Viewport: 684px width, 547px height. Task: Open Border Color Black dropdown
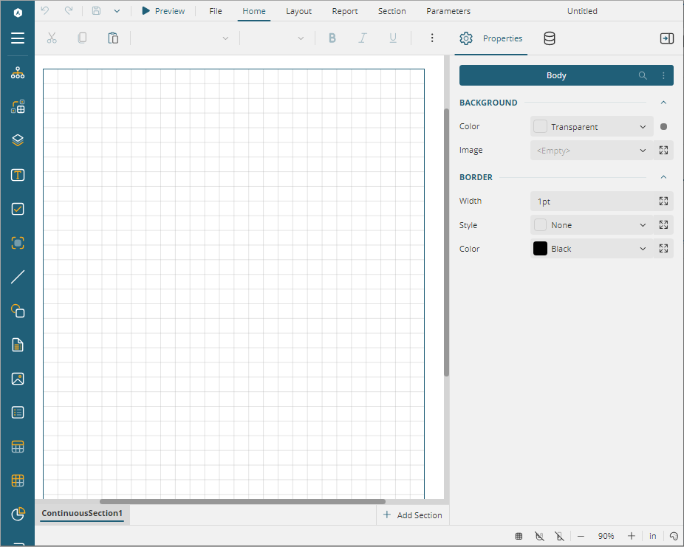pyautogui.click(x=592, y=249)
